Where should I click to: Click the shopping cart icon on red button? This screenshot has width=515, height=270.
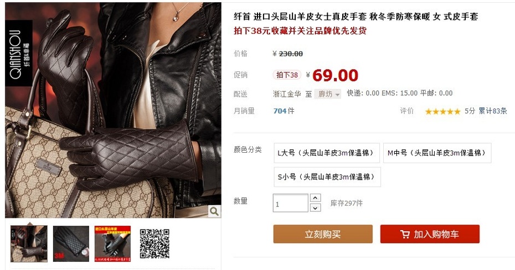tap(405, 234)
